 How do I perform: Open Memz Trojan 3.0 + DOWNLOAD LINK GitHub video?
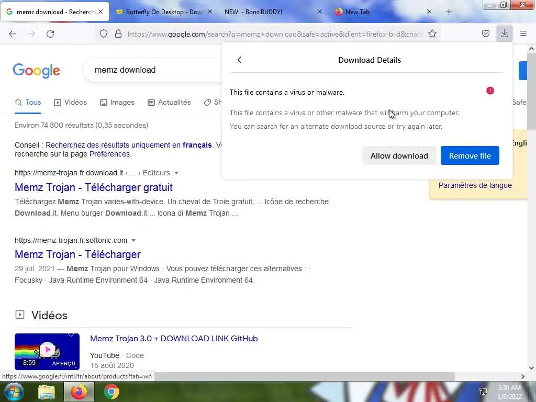[x=174, y=339]
